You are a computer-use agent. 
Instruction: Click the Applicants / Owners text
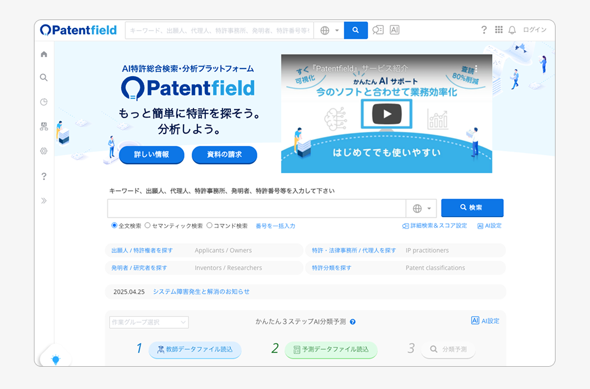pos(223,250)
